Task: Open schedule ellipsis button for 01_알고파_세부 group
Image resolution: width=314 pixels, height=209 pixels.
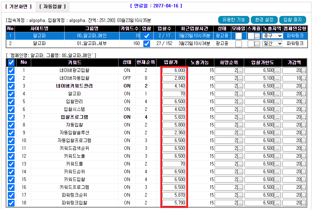Action: [257, 44]
